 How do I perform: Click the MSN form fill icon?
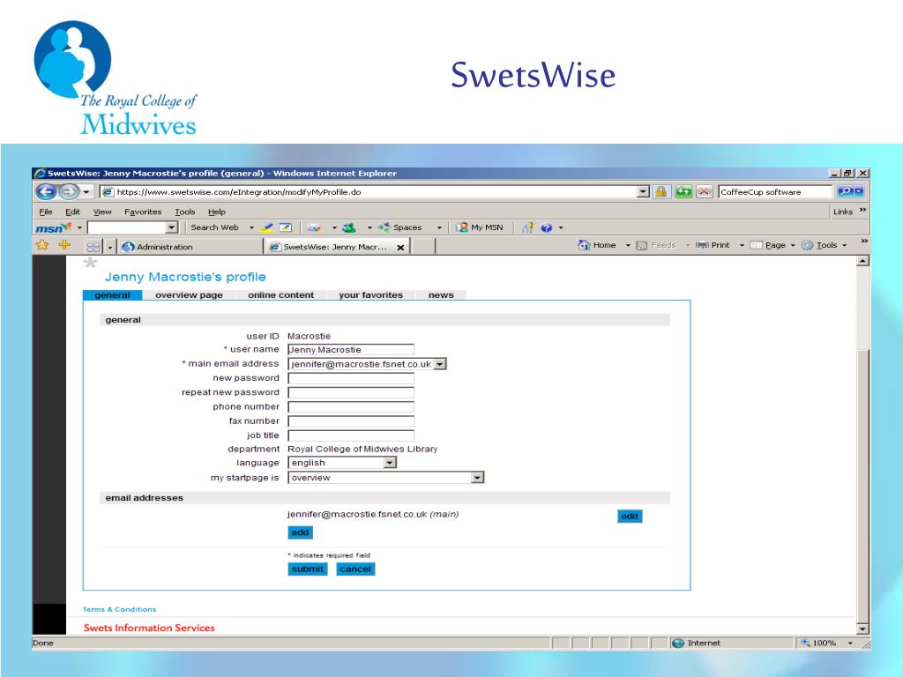click(286, 227)
